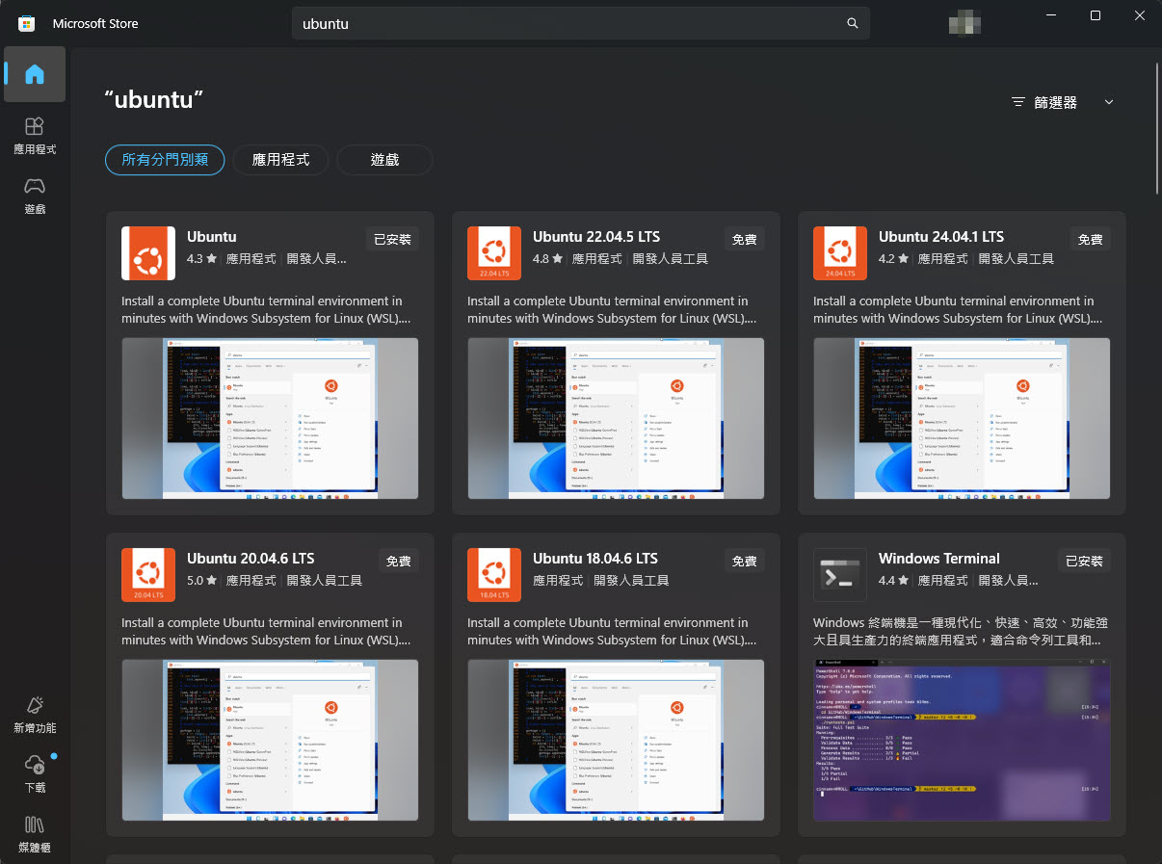Open the What's New sidebar icon
1162x864 pixels.
click(35, 706)
